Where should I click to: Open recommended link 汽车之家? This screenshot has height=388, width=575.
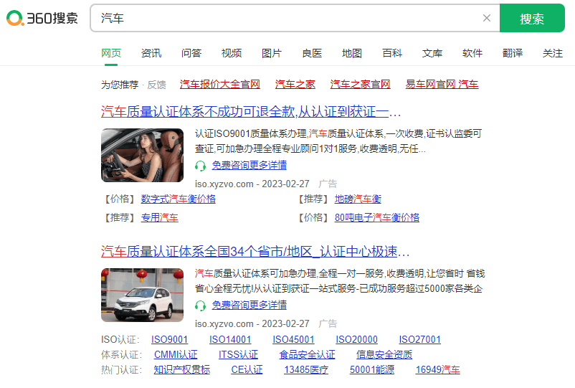click(x=295, y=85)
